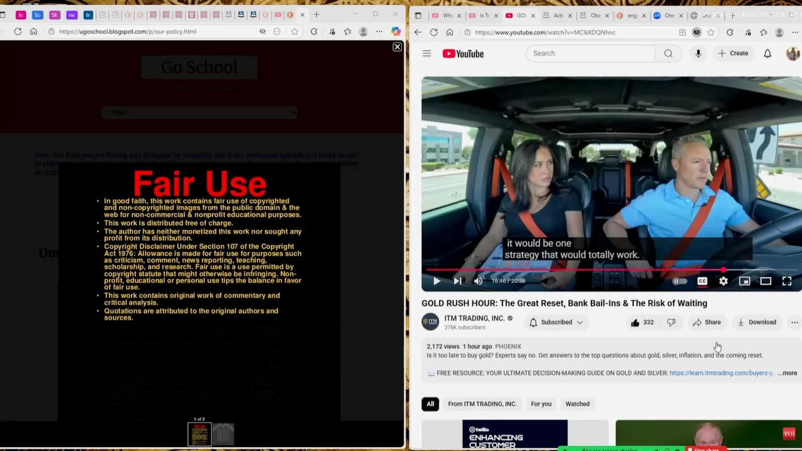Viewport: 802px width, 451px height.
Task: Open YouTube account avatar menu
Action: click(793, 53)
